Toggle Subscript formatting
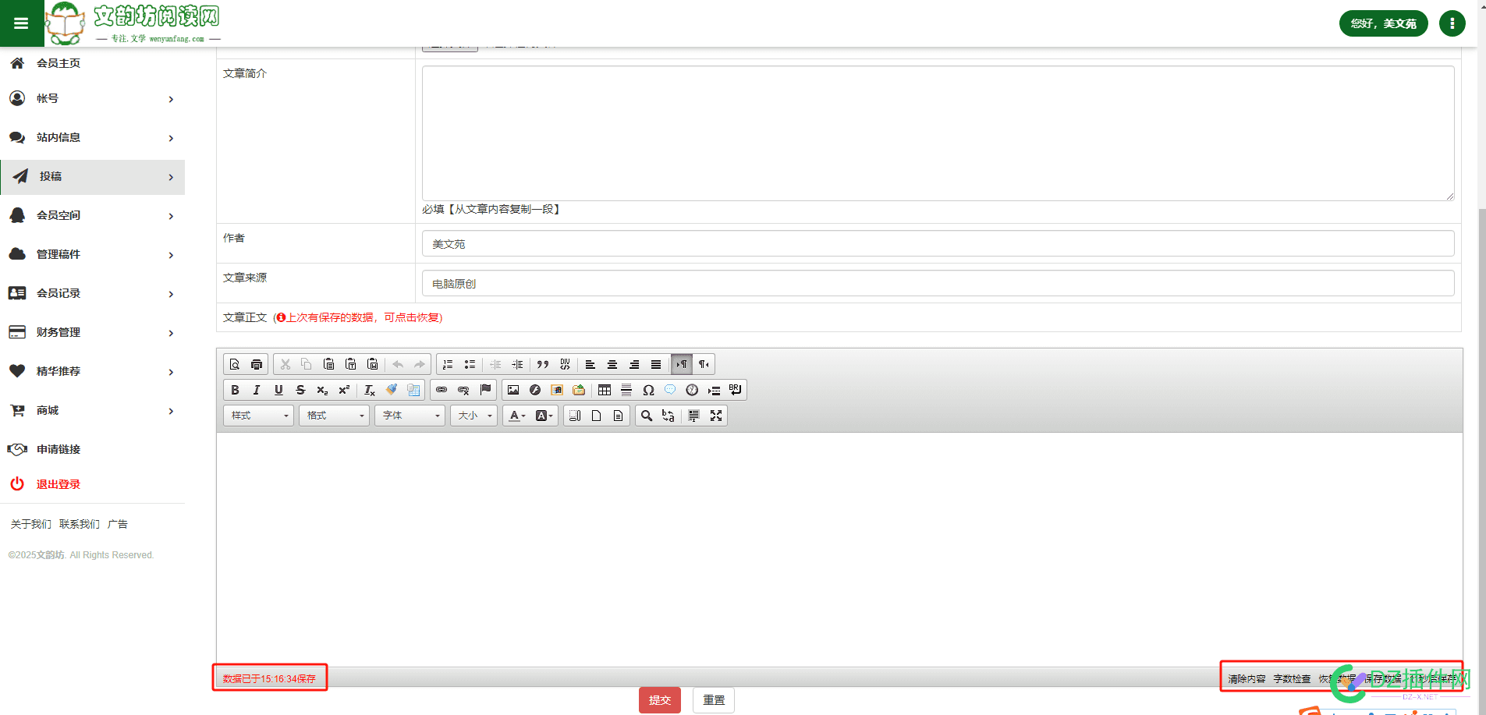 coord(322,390)
